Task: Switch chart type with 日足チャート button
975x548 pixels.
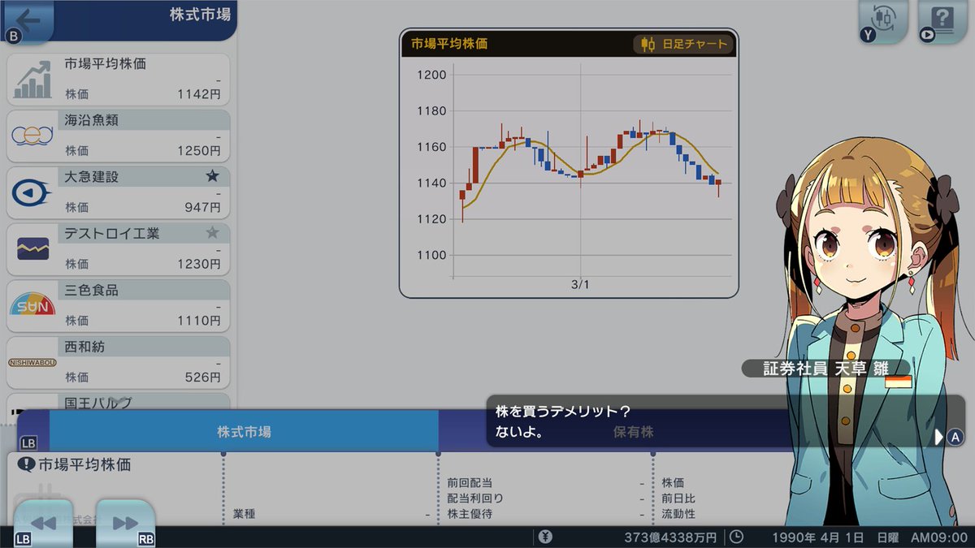Action: [683, 45]
